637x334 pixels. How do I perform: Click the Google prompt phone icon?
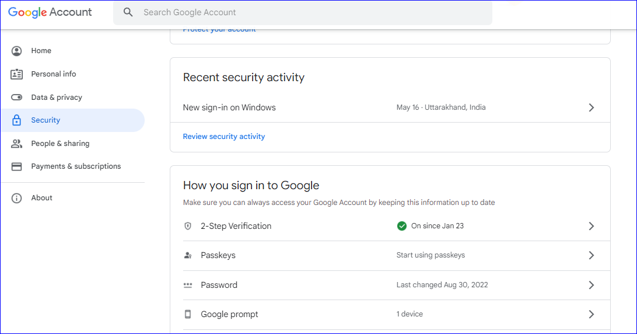188,314
